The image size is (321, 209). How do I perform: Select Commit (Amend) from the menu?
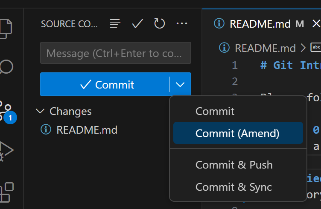238,133
